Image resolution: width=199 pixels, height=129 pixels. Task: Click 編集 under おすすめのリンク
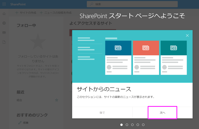(23, 123)
